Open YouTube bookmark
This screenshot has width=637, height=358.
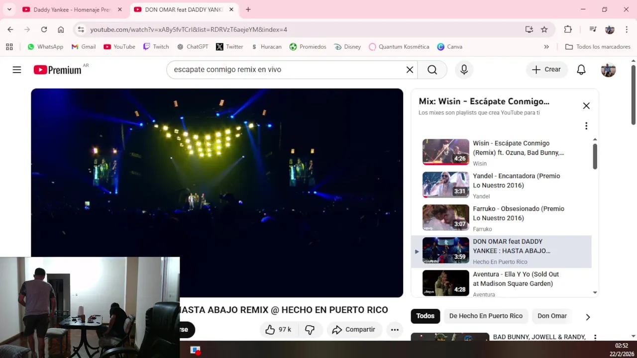point(119,47)
